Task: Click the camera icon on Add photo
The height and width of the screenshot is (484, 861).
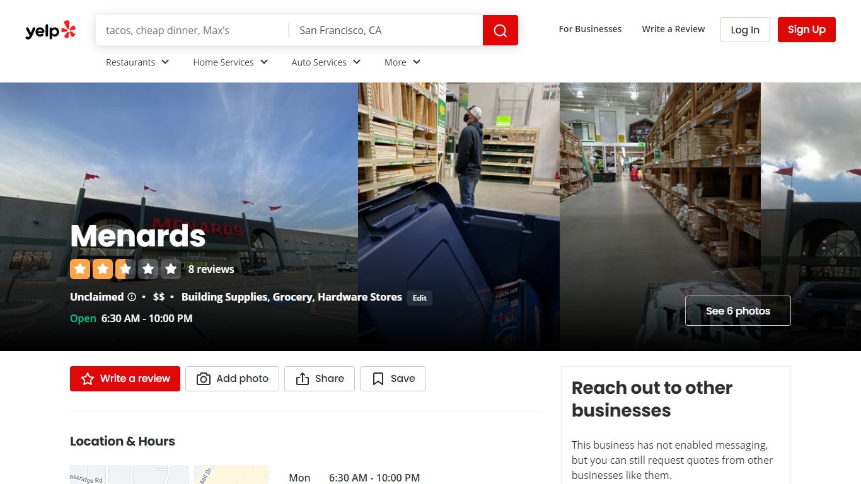Action: (204, 379)
